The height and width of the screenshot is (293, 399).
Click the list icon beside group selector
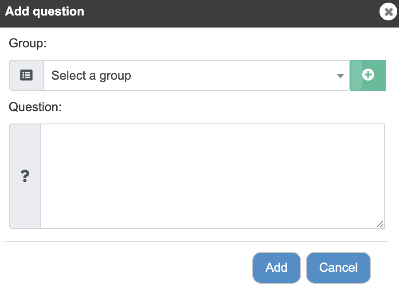point(27,75)
